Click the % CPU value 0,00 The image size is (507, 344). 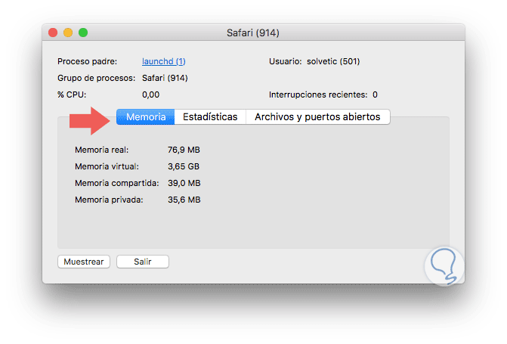coord(150,95)
